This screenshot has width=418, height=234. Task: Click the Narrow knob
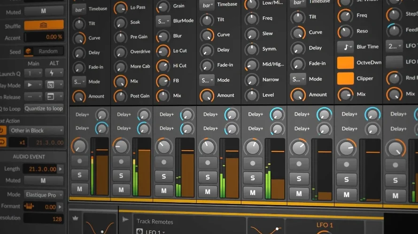coord(251,80)
